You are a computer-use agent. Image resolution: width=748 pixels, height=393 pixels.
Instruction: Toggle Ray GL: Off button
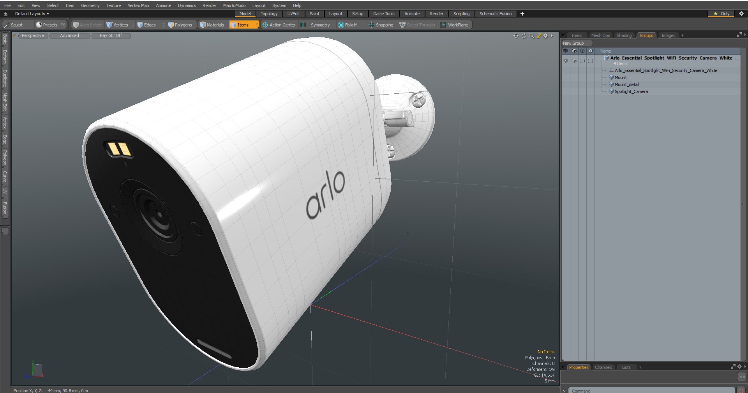pos(111,36)
